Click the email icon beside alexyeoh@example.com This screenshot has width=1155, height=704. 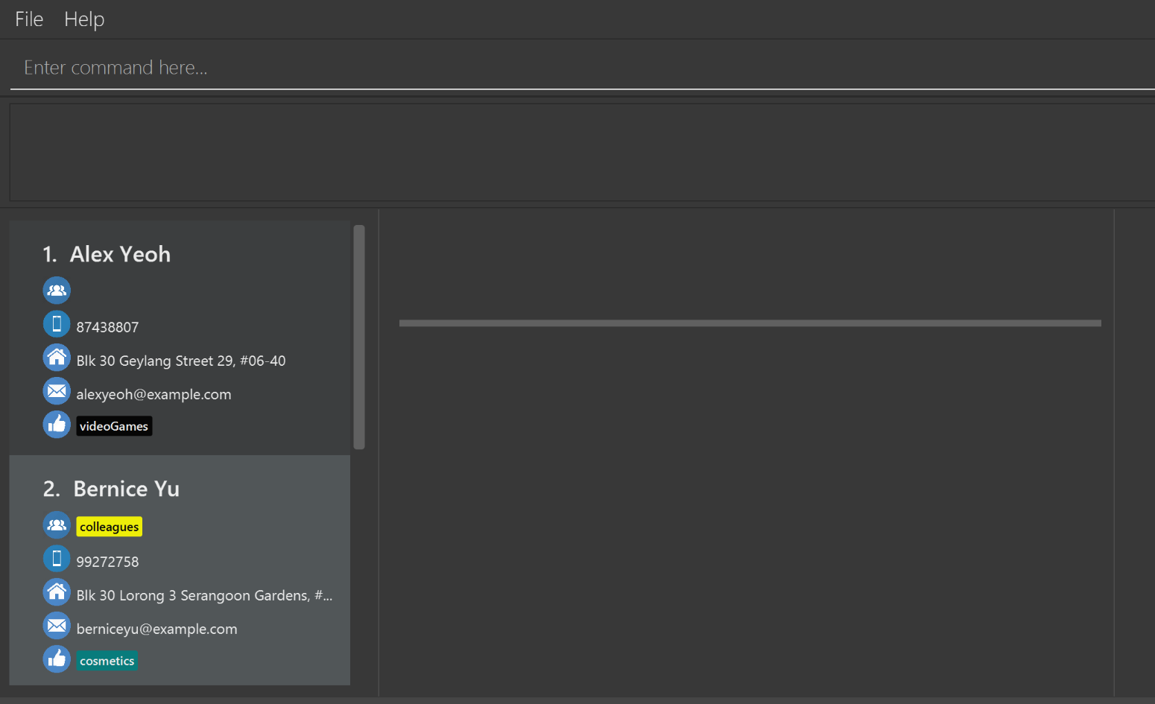[x=57, y=391]
